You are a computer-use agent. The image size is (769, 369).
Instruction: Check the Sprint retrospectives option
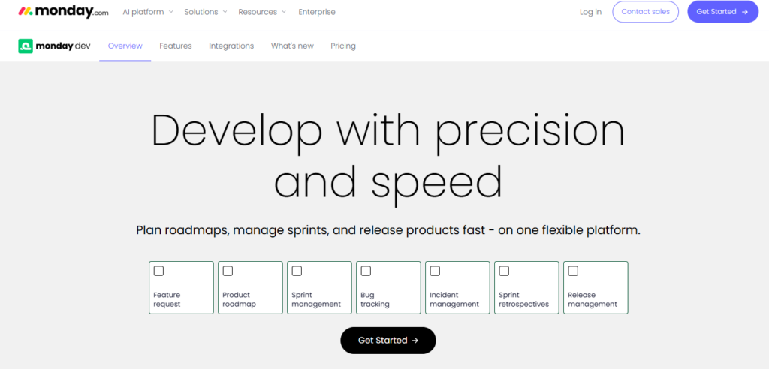click(504, 271)
